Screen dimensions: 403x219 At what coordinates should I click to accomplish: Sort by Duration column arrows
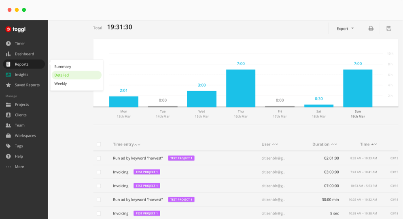click(334, 144)
